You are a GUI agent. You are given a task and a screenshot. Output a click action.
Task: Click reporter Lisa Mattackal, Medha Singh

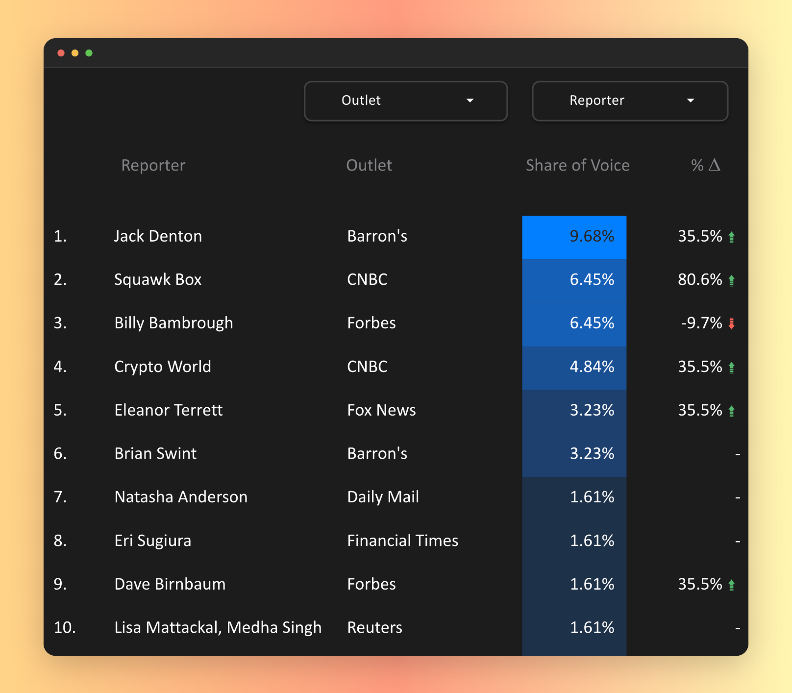point(218,628)
